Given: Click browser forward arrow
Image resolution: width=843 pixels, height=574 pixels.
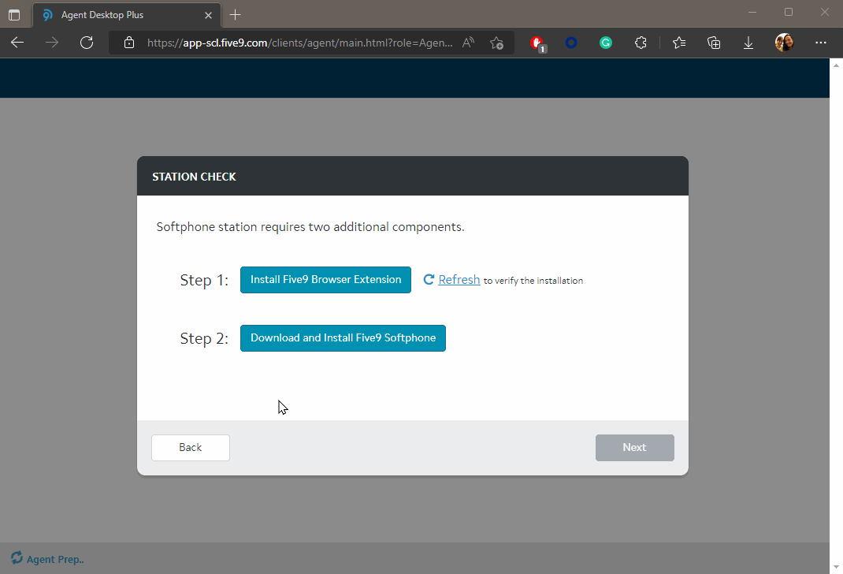Looking at the screenshot, I should [x=52, y=43].
